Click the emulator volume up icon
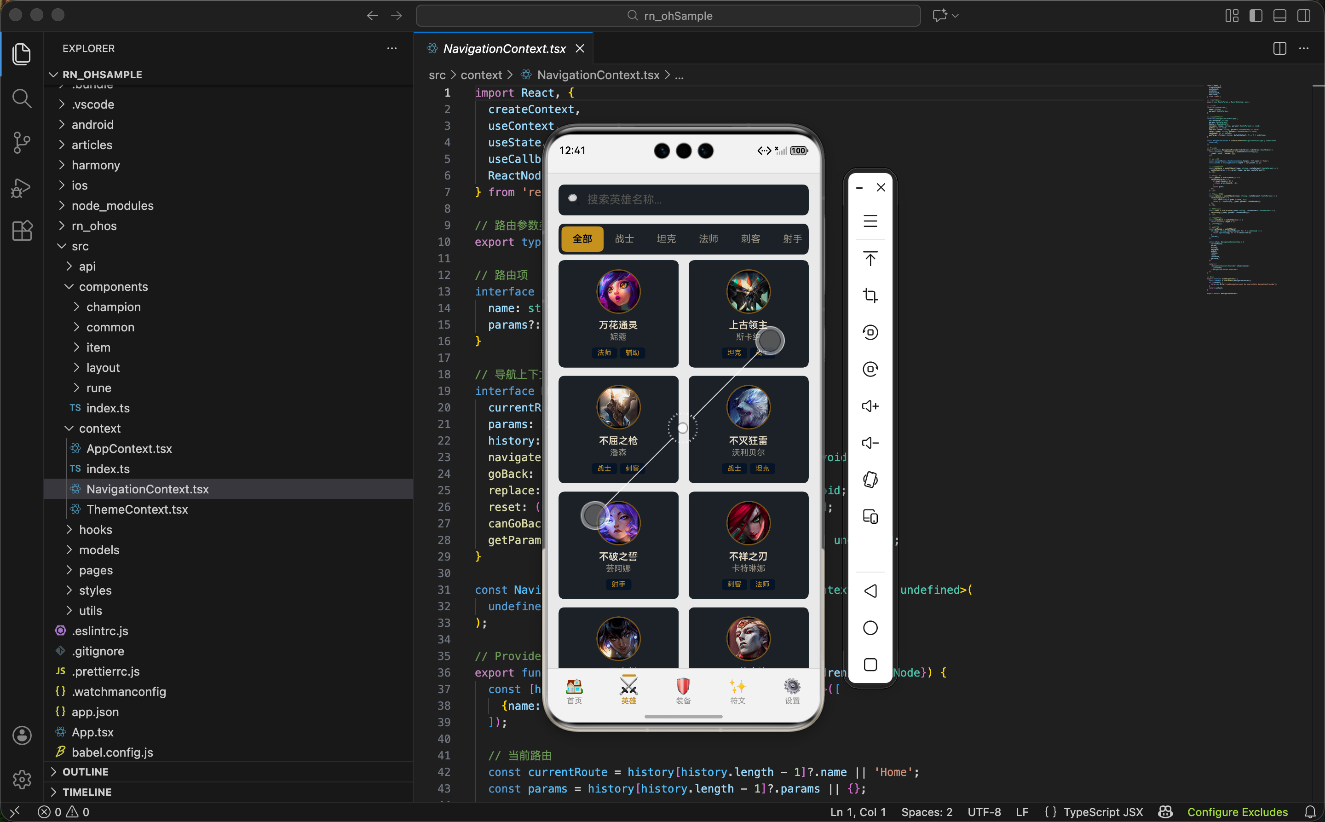 [x=870, y=406]
